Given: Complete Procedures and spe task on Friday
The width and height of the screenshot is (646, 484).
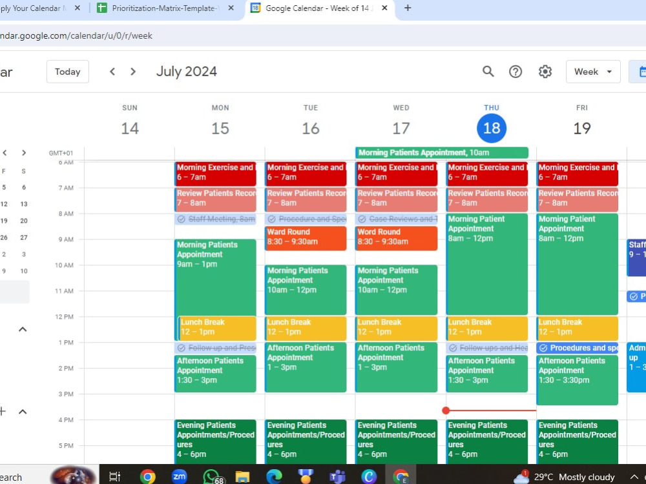Looking at the screenshot, I should [543, 348].
